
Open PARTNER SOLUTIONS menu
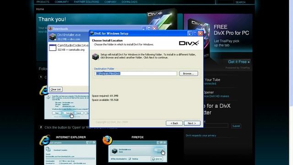(87, 2)
